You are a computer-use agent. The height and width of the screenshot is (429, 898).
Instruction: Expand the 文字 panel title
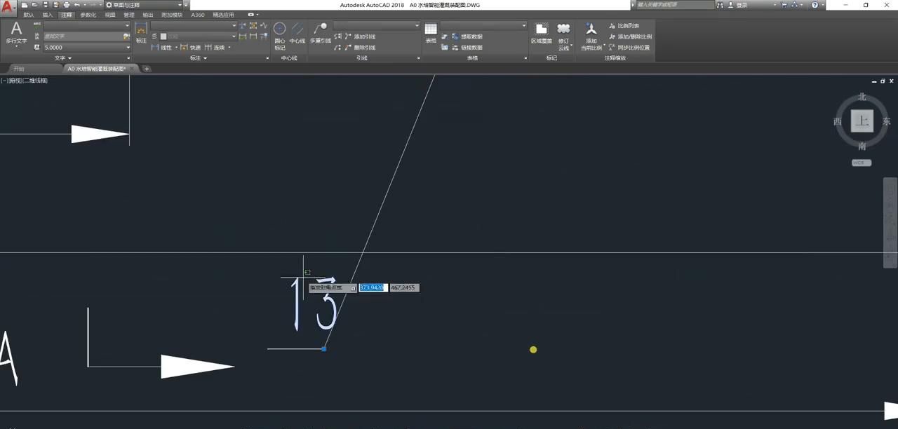pos(63,58)
